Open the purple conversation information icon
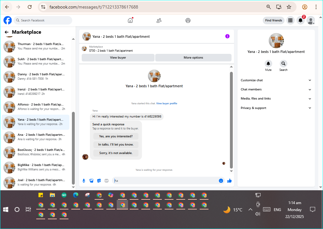 (227, 36)
